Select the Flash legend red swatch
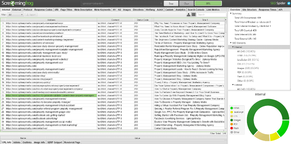Image resolution: width=291 pixels, height=144 pixels. pos(231,128)
